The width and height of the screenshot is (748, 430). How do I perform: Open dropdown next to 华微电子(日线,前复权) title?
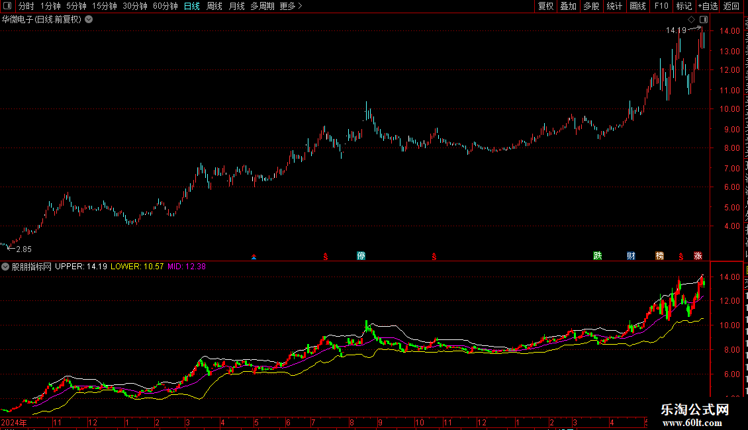[89, 20]
